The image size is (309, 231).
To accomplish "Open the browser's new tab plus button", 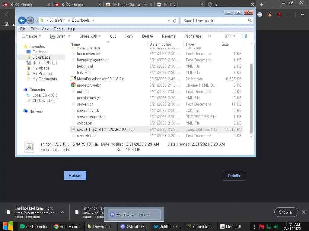I will [x=262, y=4].
